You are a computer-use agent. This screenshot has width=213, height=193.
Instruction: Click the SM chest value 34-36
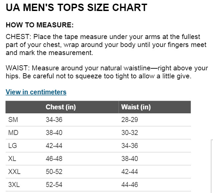pos(54,120)
